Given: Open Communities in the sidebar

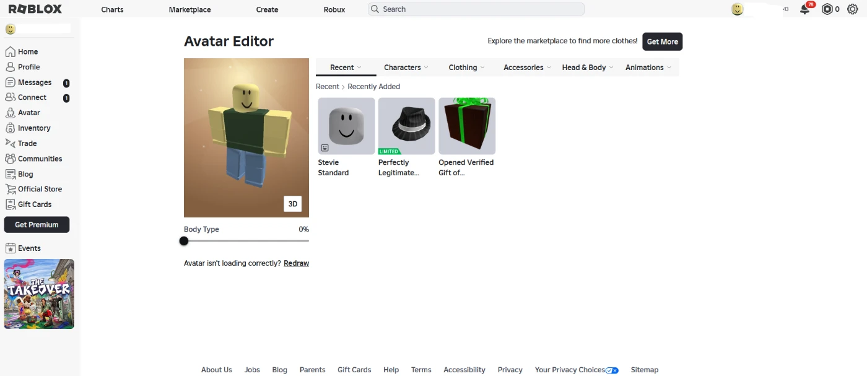Looking at the screenshot, I should [x=40, y=159].
